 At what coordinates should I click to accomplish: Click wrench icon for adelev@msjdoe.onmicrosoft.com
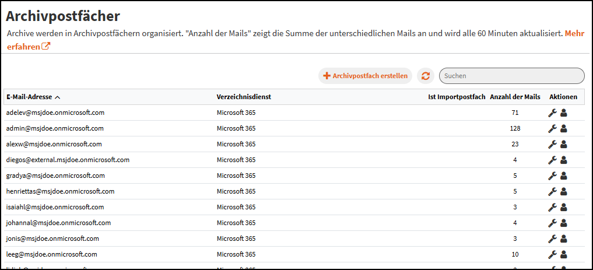552,113
